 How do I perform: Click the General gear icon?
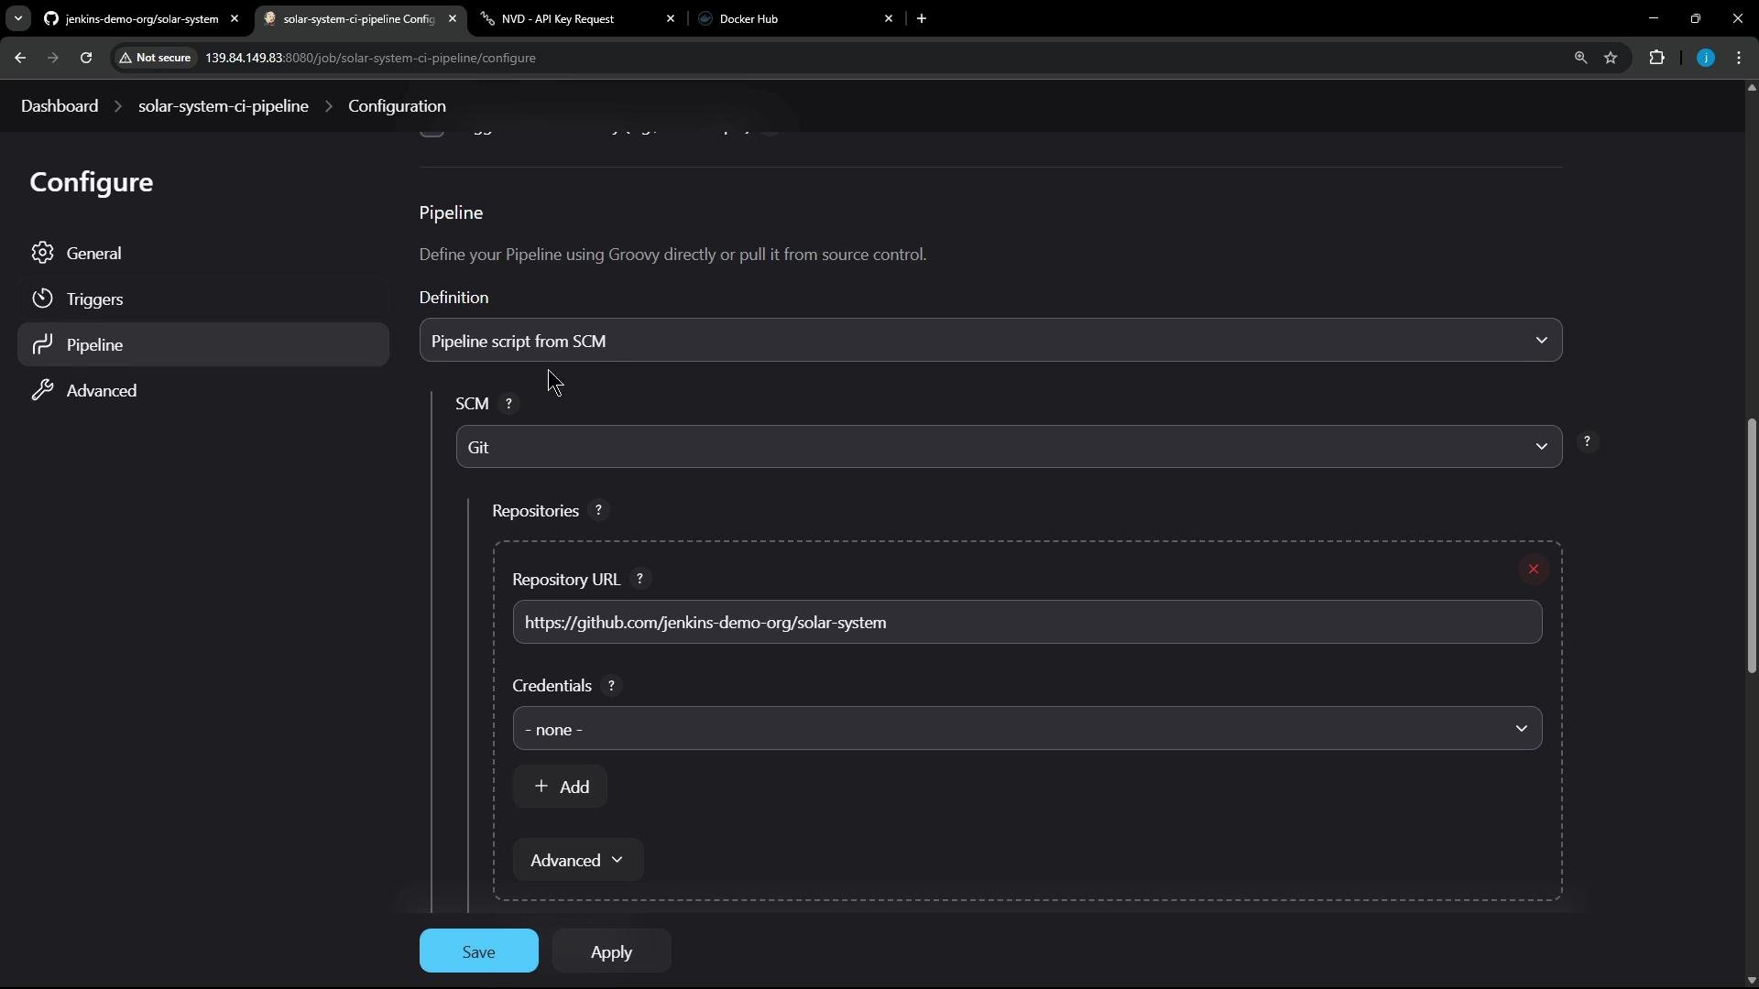coord(42,253)
